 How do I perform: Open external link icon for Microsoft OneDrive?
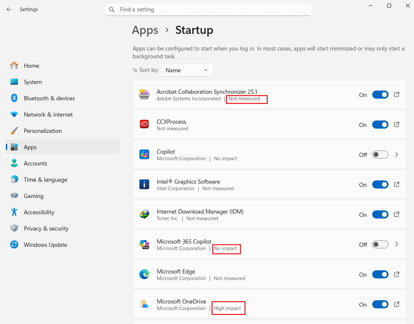[397, 304]
